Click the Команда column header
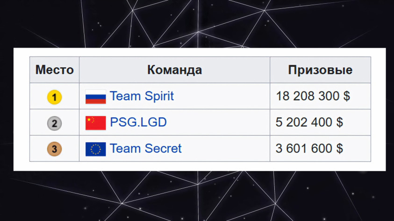The width and height of the screenshot is (394, 221). (x=174, y=70)
